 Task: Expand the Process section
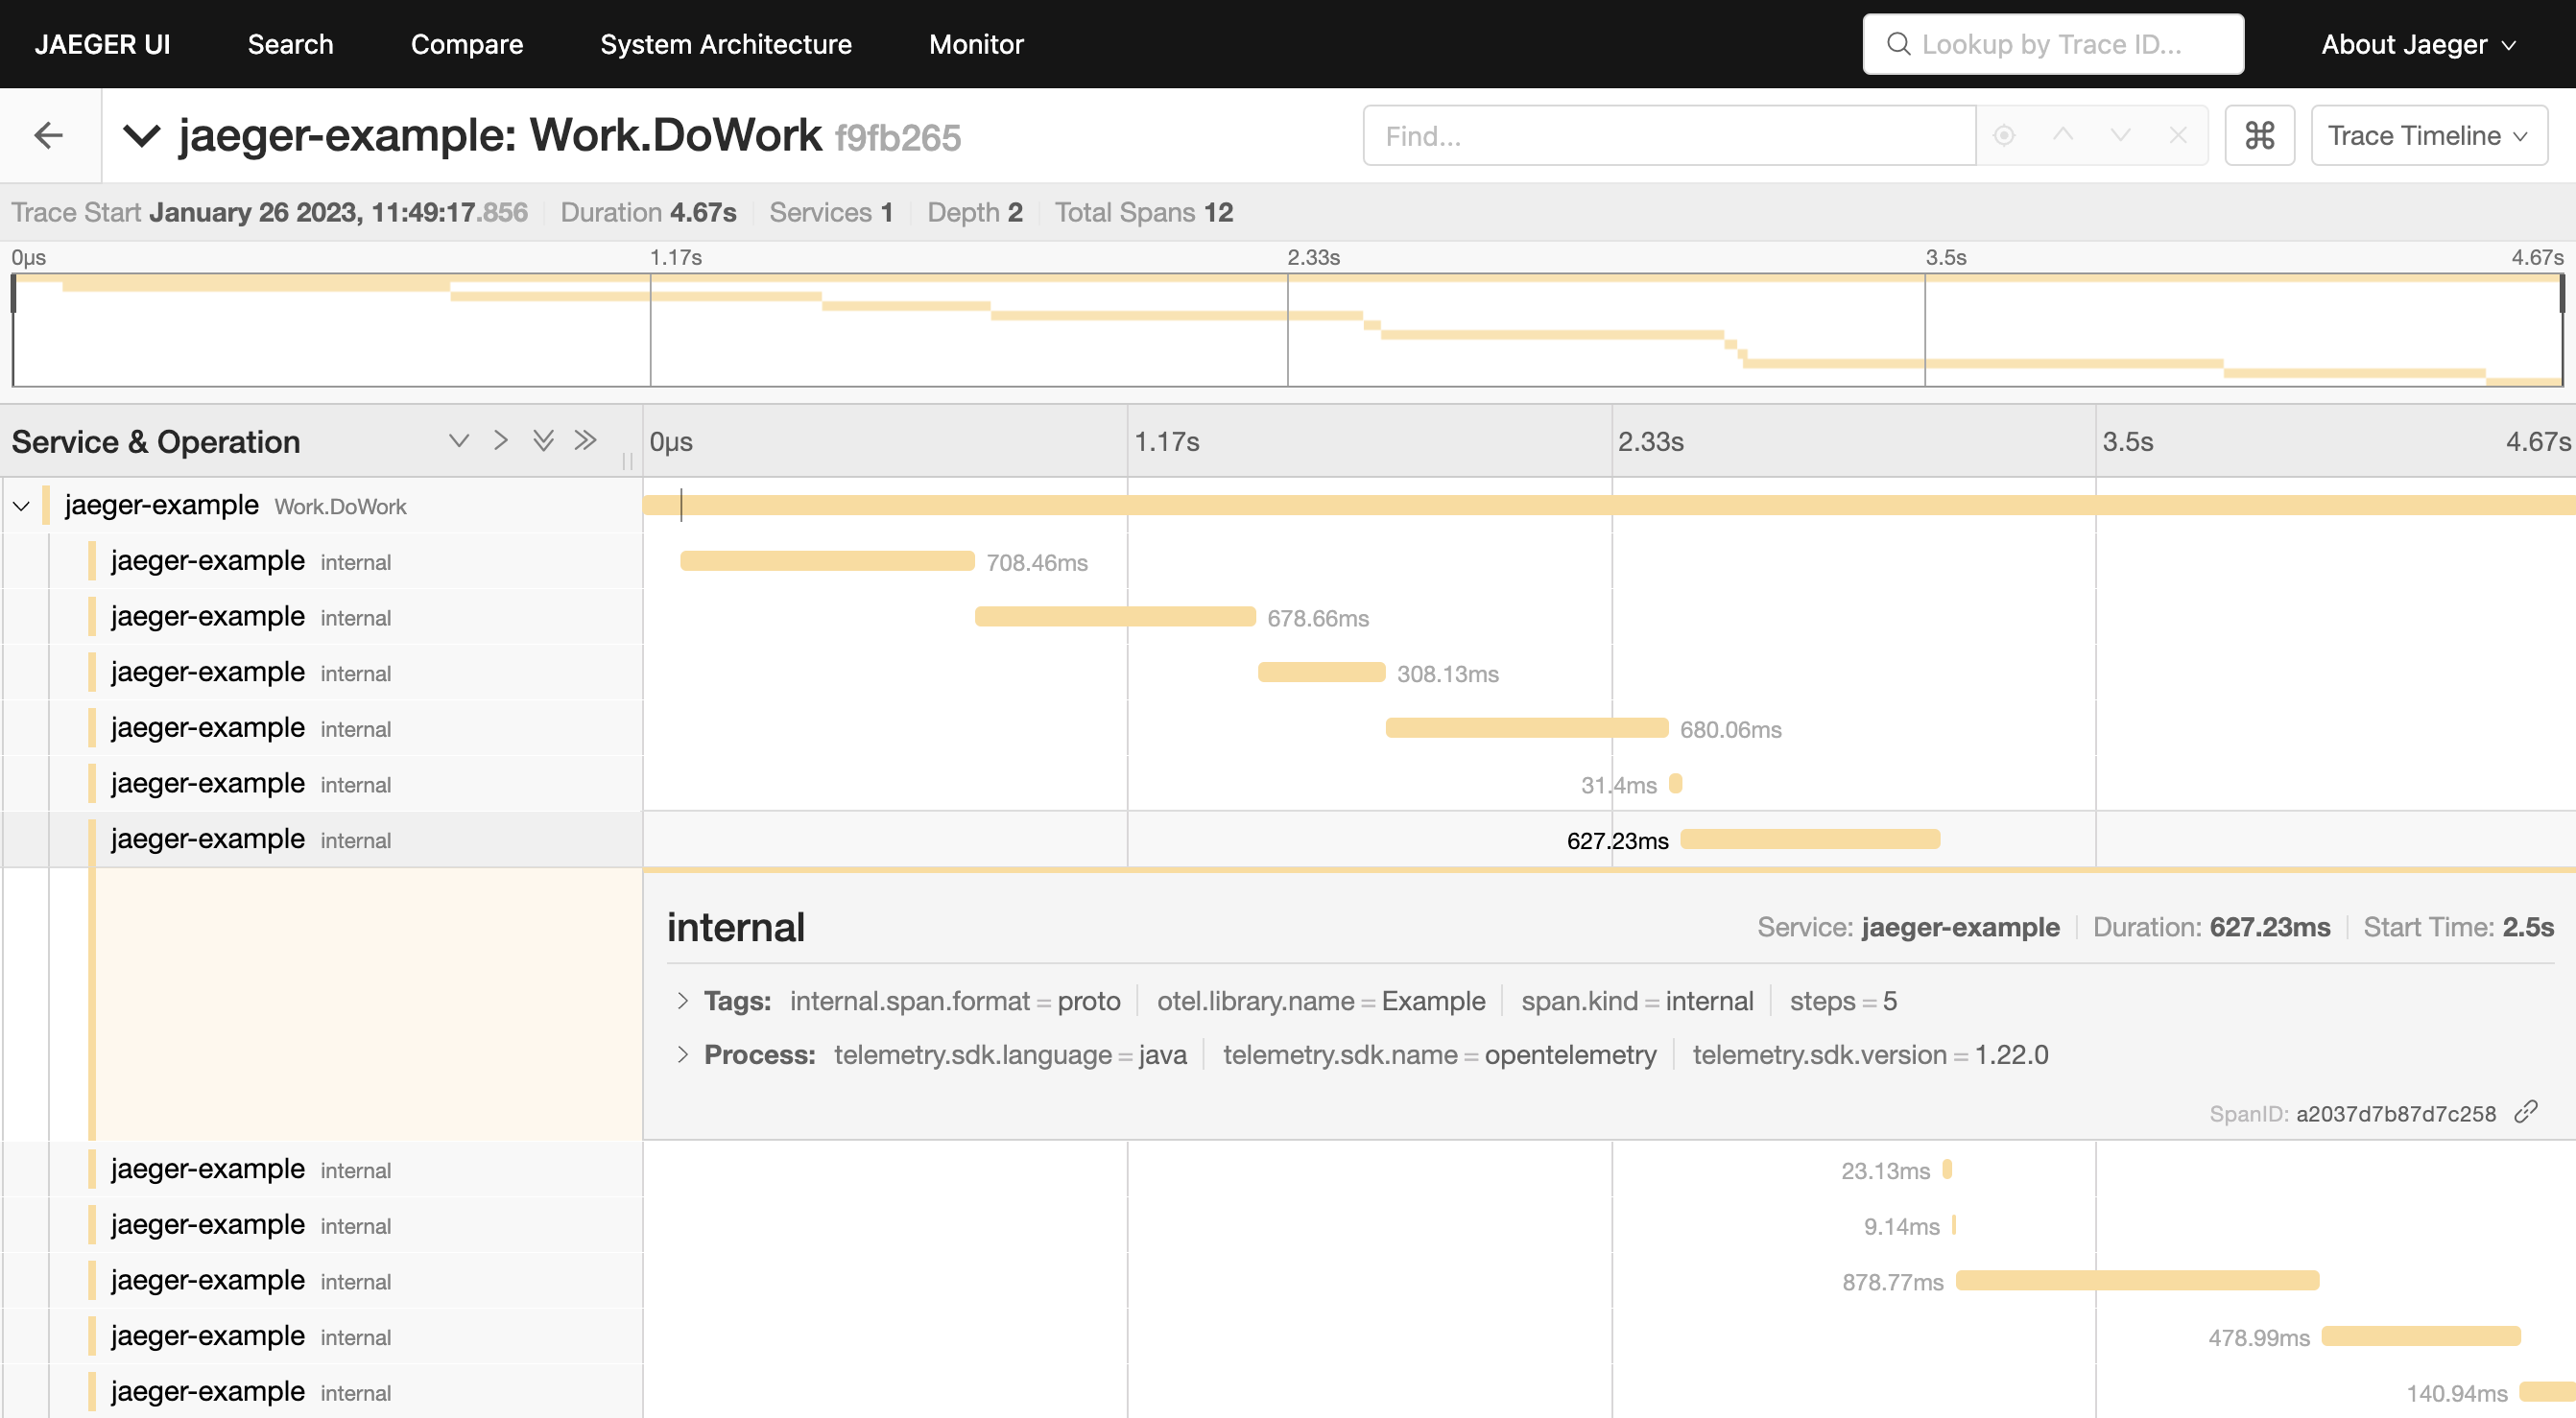[x=683, y=1054]
